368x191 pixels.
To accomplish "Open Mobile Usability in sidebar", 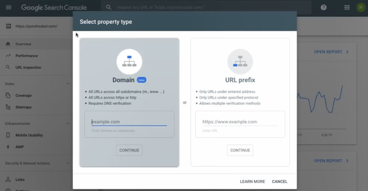I will coord(29,135).
